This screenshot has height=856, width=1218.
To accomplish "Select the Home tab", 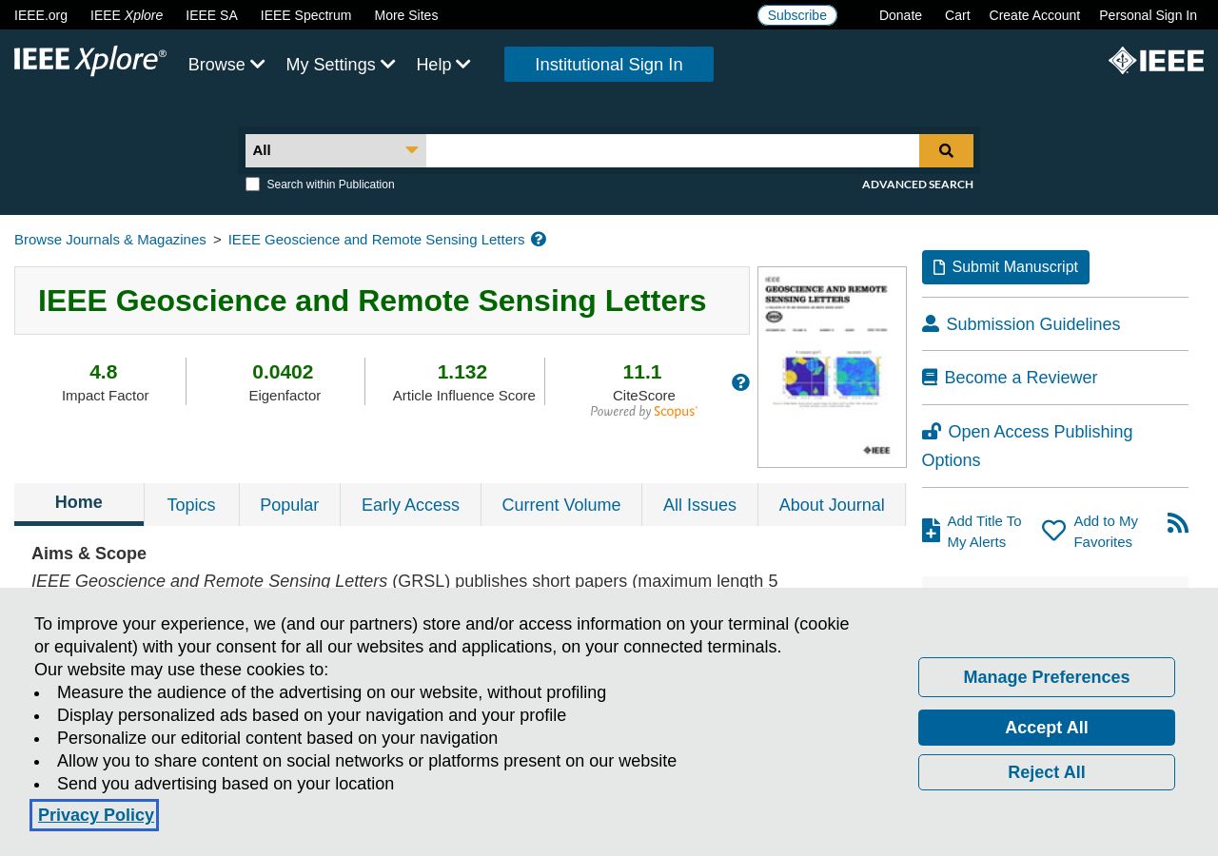I will click(x=79, y=503).
